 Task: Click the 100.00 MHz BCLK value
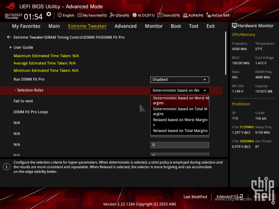241,63
